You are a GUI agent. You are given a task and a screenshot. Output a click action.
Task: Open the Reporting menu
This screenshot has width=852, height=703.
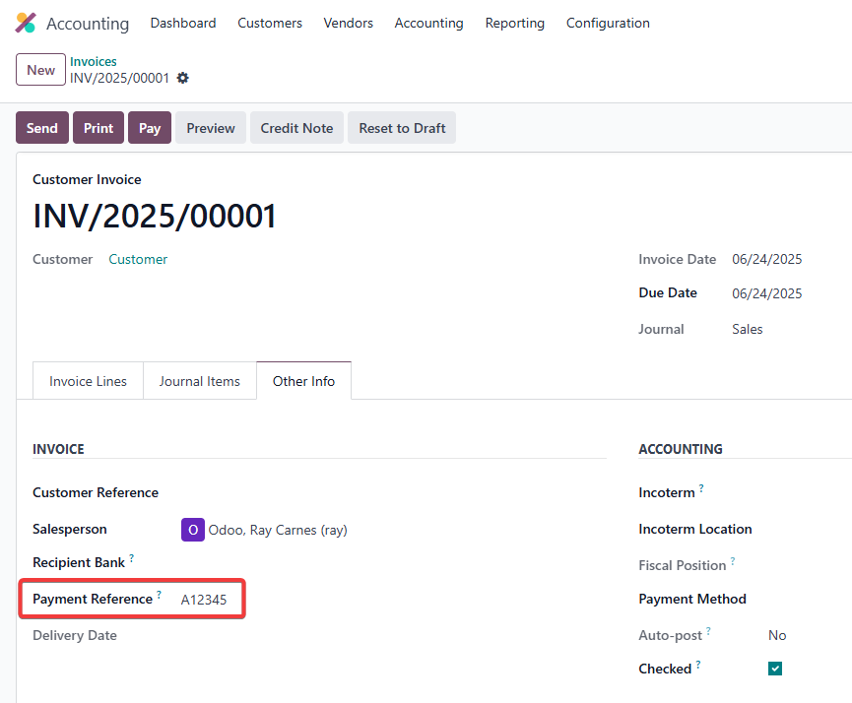point(514,23)
